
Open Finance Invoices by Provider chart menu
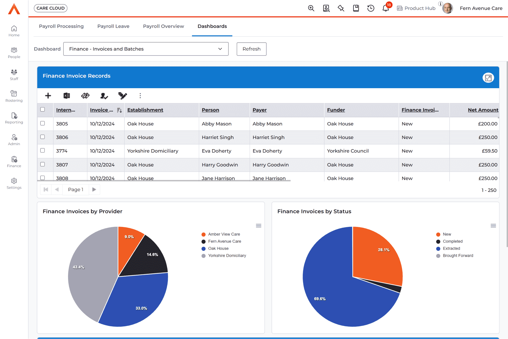coord(258,226)
